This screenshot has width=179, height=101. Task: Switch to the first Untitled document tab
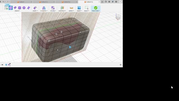click(x=22, y=2)
